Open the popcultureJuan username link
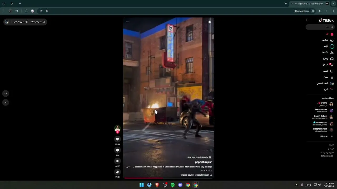The width and height of the screenshot is (337, 189). [x=204, y=162]
